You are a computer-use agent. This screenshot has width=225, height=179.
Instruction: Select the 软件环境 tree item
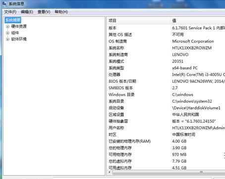tap(19, 39)
